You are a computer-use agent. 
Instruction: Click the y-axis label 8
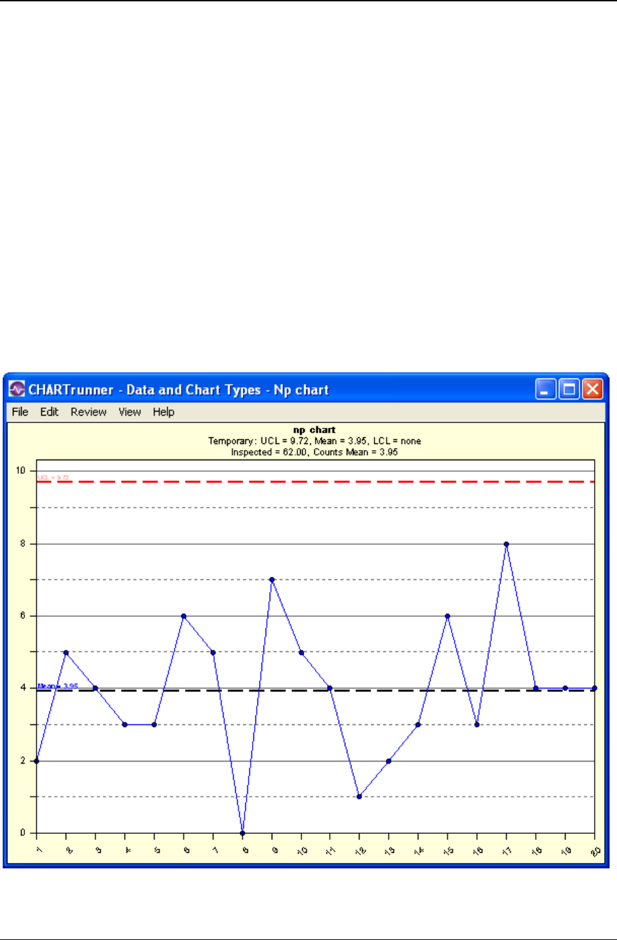24,543
